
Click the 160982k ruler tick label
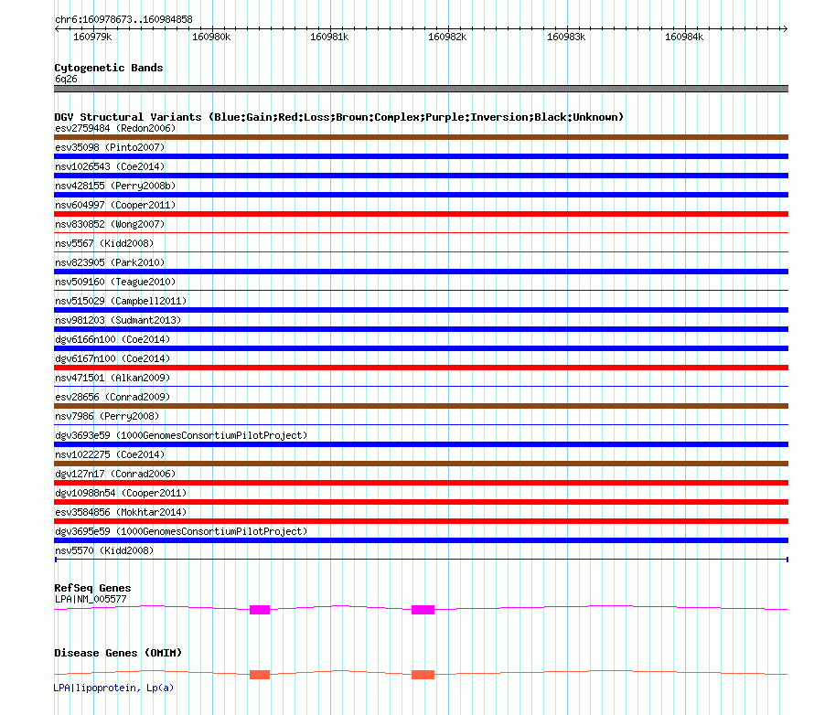[447, 37]
